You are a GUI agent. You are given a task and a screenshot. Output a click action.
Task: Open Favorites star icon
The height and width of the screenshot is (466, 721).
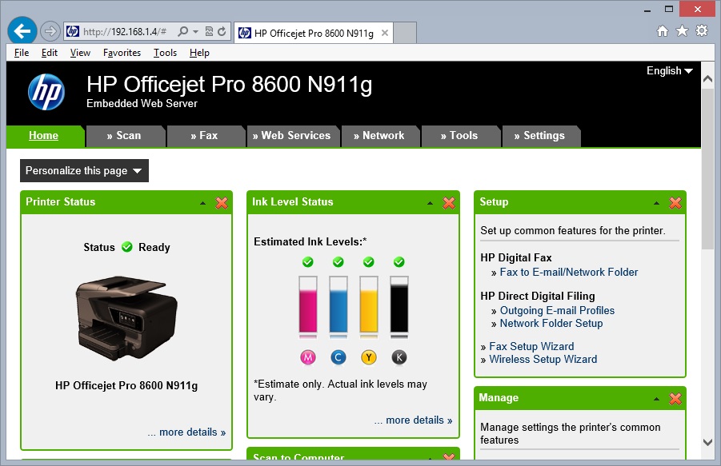[682, 30]
